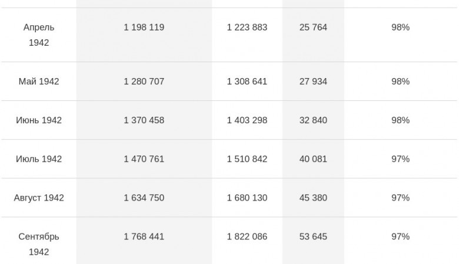Click the 1 510 842 cell
Screen dimensions: 459x264
coord(247,159)
